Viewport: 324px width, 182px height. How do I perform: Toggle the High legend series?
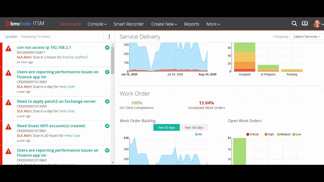pyautogui.click(x=269, y=134)
